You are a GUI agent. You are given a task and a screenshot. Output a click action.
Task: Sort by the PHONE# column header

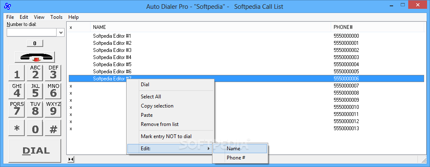click(x=377, y=27)
